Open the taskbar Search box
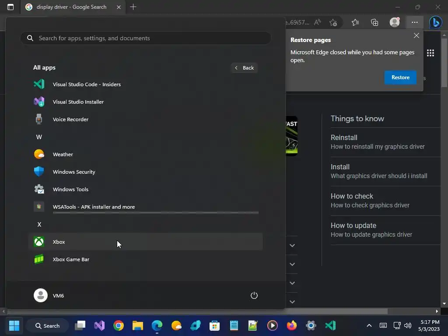This screenshot has width=448, height=336. [x=47, y=325]
